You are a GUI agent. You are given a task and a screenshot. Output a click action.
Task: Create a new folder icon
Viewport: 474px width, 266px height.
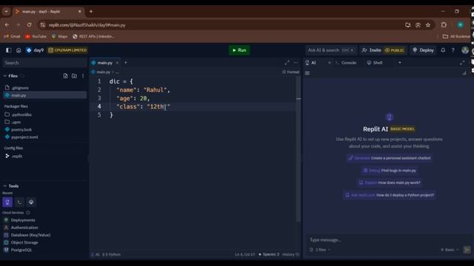coord(74,75)
